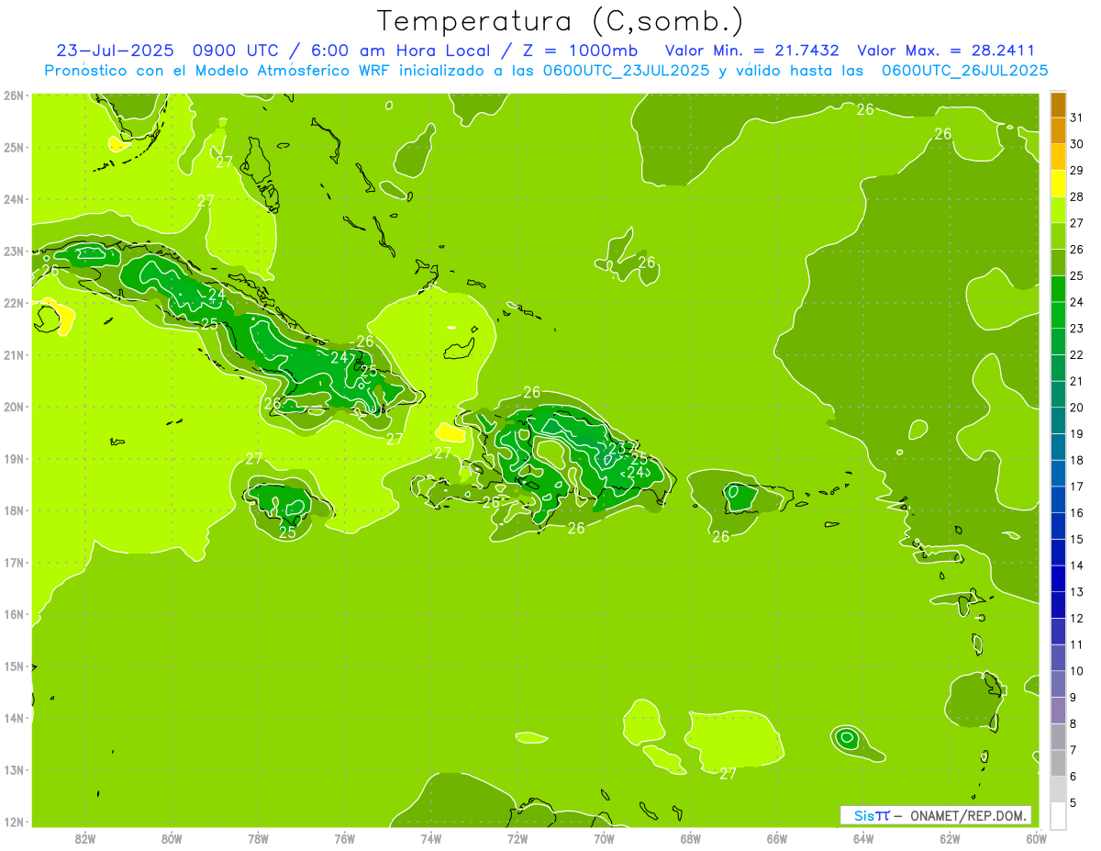Screen dimensions: 1101x851
Task: Click the '0600UTC_26JUL2025' valid-until time
Action: coord(964,71)
